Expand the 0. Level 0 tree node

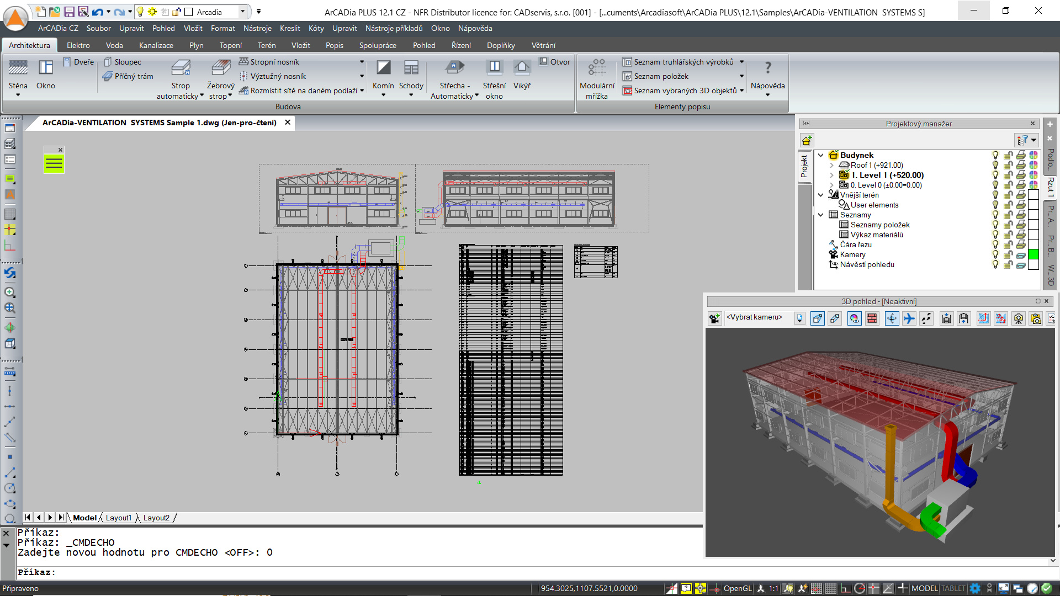click(831, 185)
